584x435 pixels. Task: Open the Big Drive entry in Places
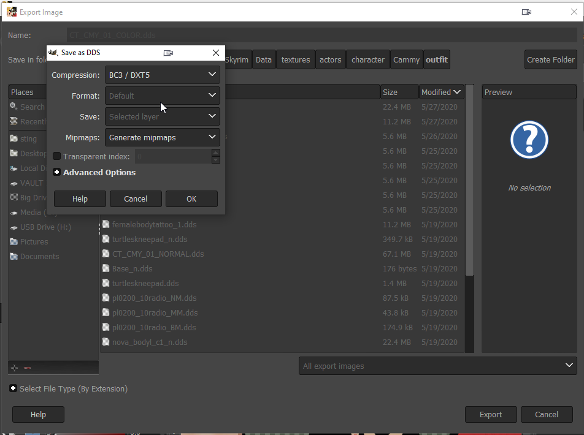pyautogui.click(x=28, y=197)
